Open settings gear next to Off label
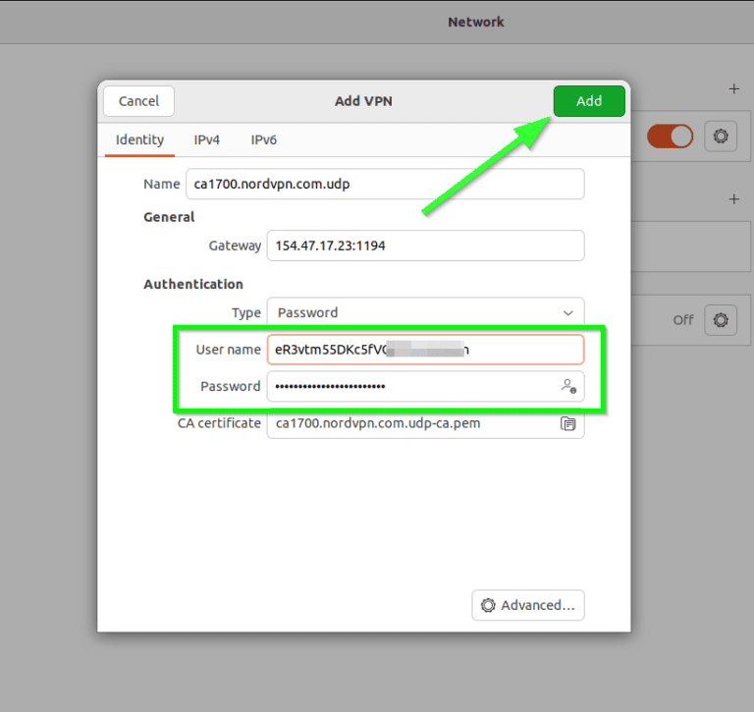754x712 pixels. pyautogui.click(x=721, y=320)
